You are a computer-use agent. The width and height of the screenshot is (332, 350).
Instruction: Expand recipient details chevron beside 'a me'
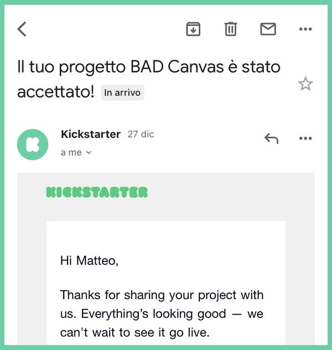pyautogui.click(x=89, y=153)
